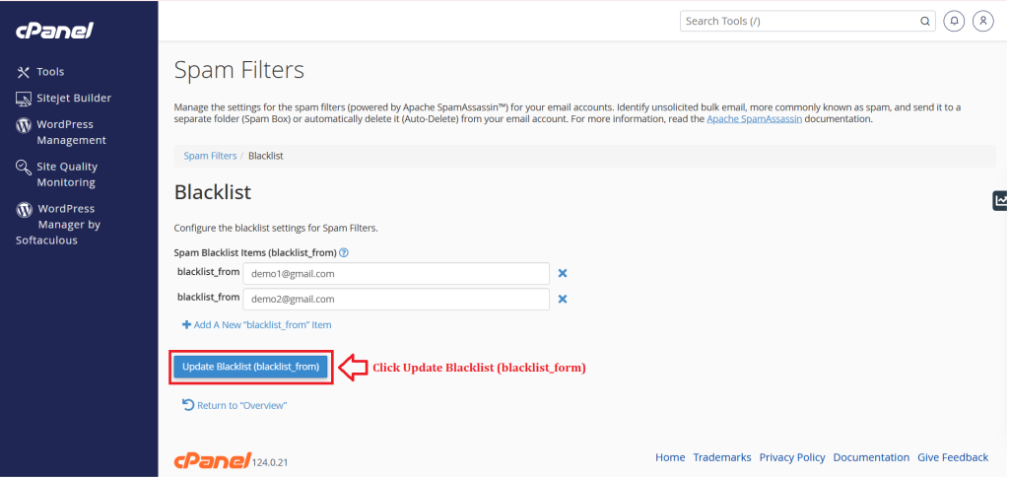The width and height of the screenshot is (1009, 479).
Task: Click the return arrow icon near Overview
Action: [x=188, y=405]
